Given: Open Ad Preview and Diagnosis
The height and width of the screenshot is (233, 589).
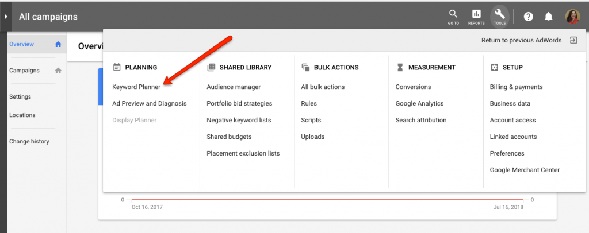Looking at the screenshot, I should pos(150,103).
